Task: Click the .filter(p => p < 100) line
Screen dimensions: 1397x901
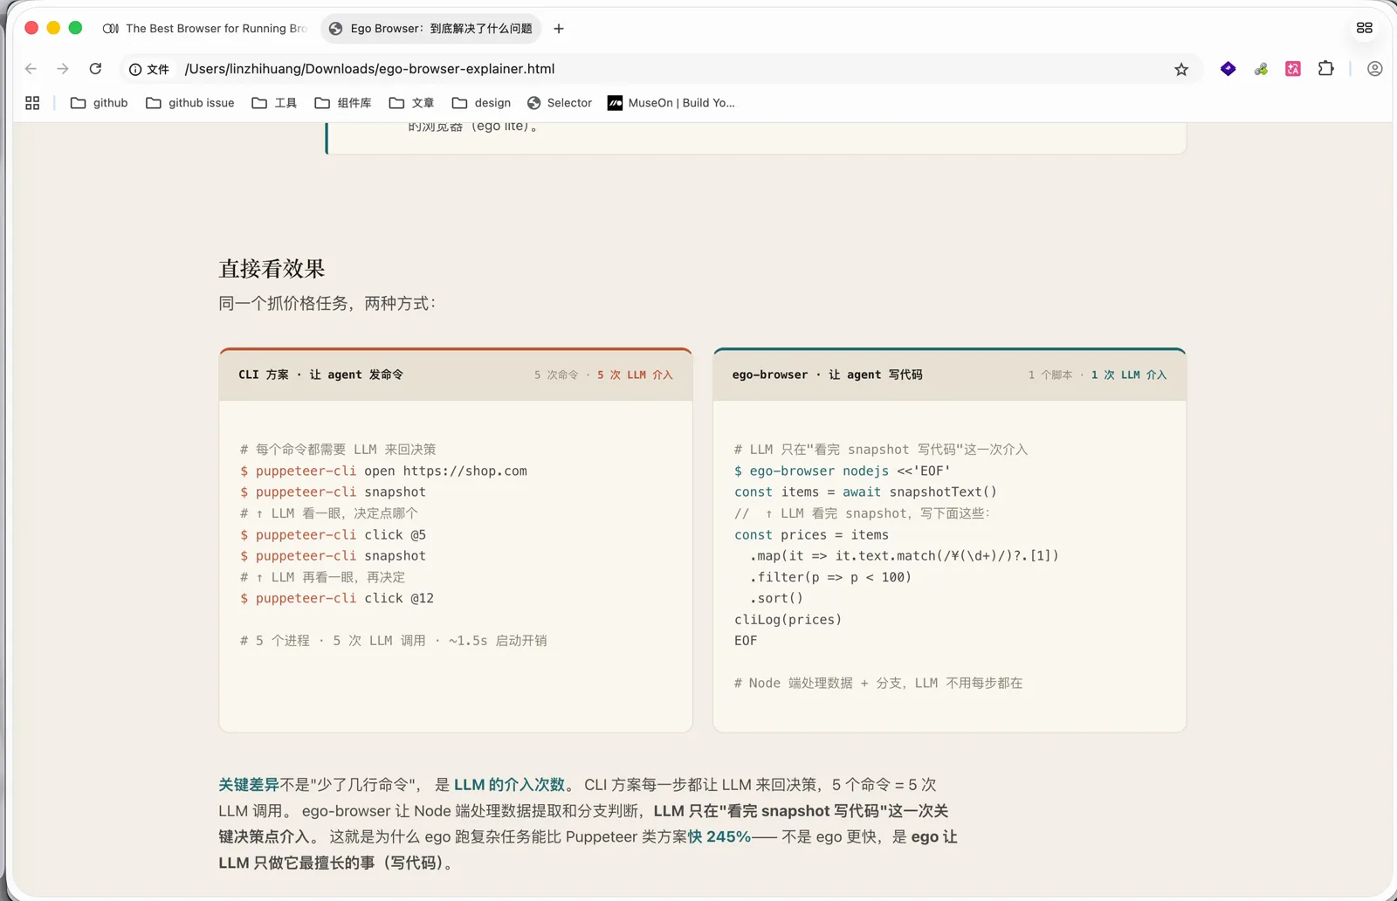Action: 829,577
